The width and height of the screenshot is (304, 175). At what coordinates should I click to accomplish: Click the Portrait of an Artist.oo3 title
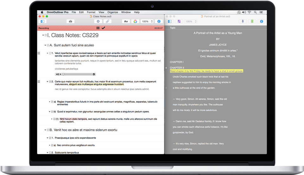(217, 17)
